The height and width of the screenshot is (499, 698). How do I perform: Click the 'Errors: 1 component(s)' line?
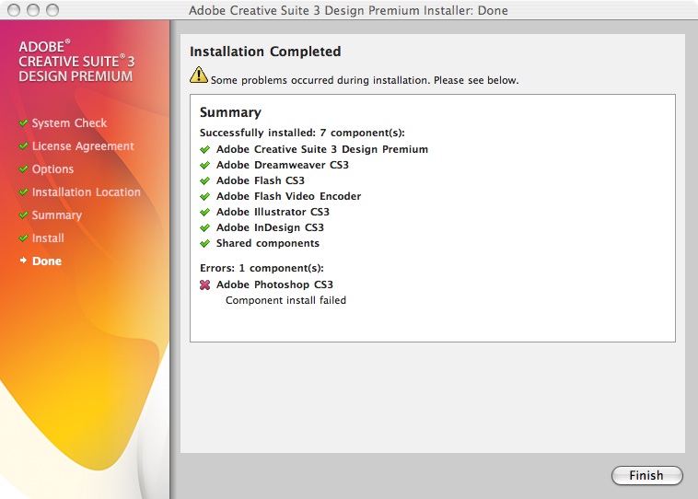[262, 269]
